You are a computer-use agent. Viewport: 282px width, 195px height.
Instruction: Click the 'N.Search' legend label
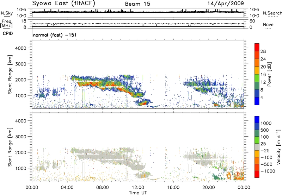(272, 13)
